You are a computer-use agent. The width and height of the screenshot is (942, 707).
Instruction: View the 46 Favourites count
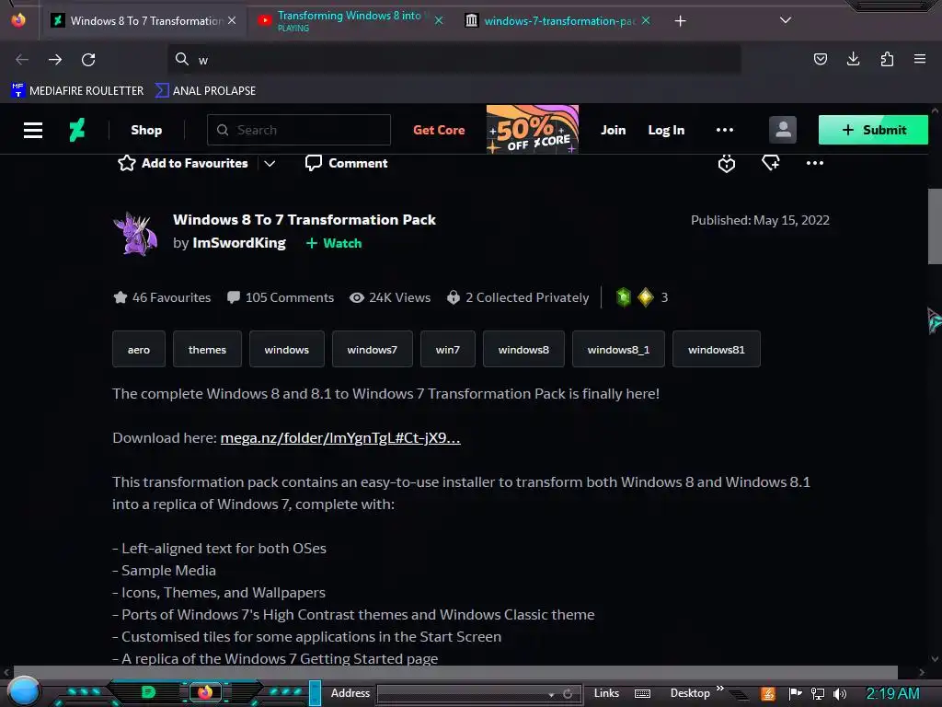(162, 297)
